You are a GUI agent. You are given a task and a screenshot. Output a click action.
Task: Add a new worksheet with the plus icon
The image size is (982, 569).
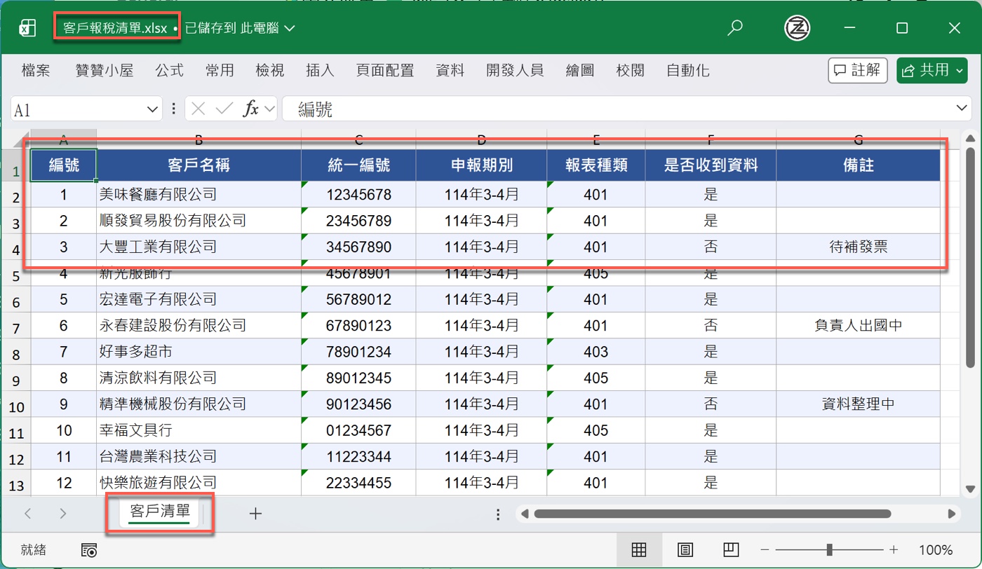pyautogui.click(x=255, y=514)
